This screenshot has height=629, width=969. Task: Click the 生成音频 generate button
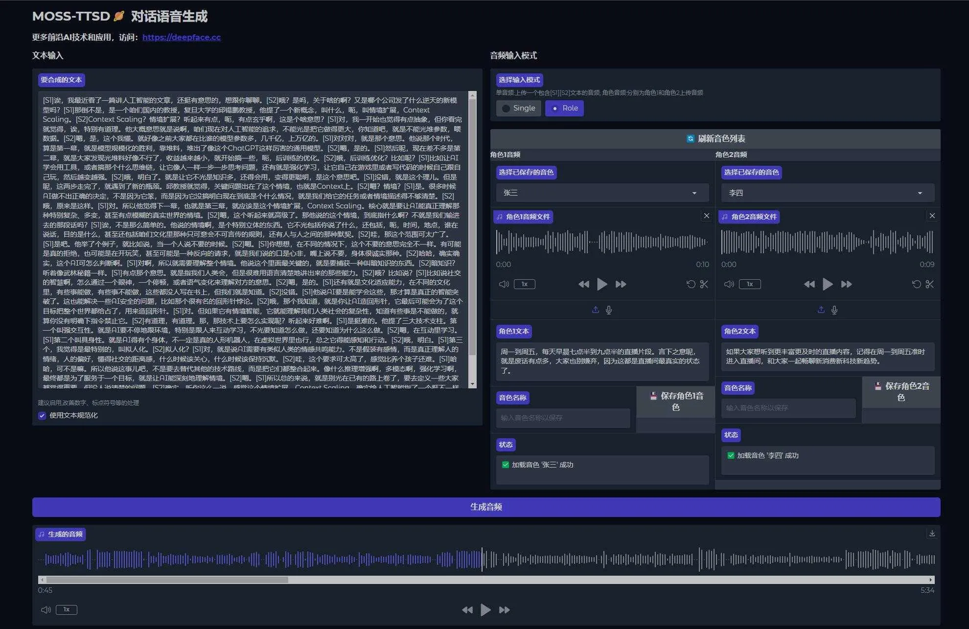coord(484,507)
